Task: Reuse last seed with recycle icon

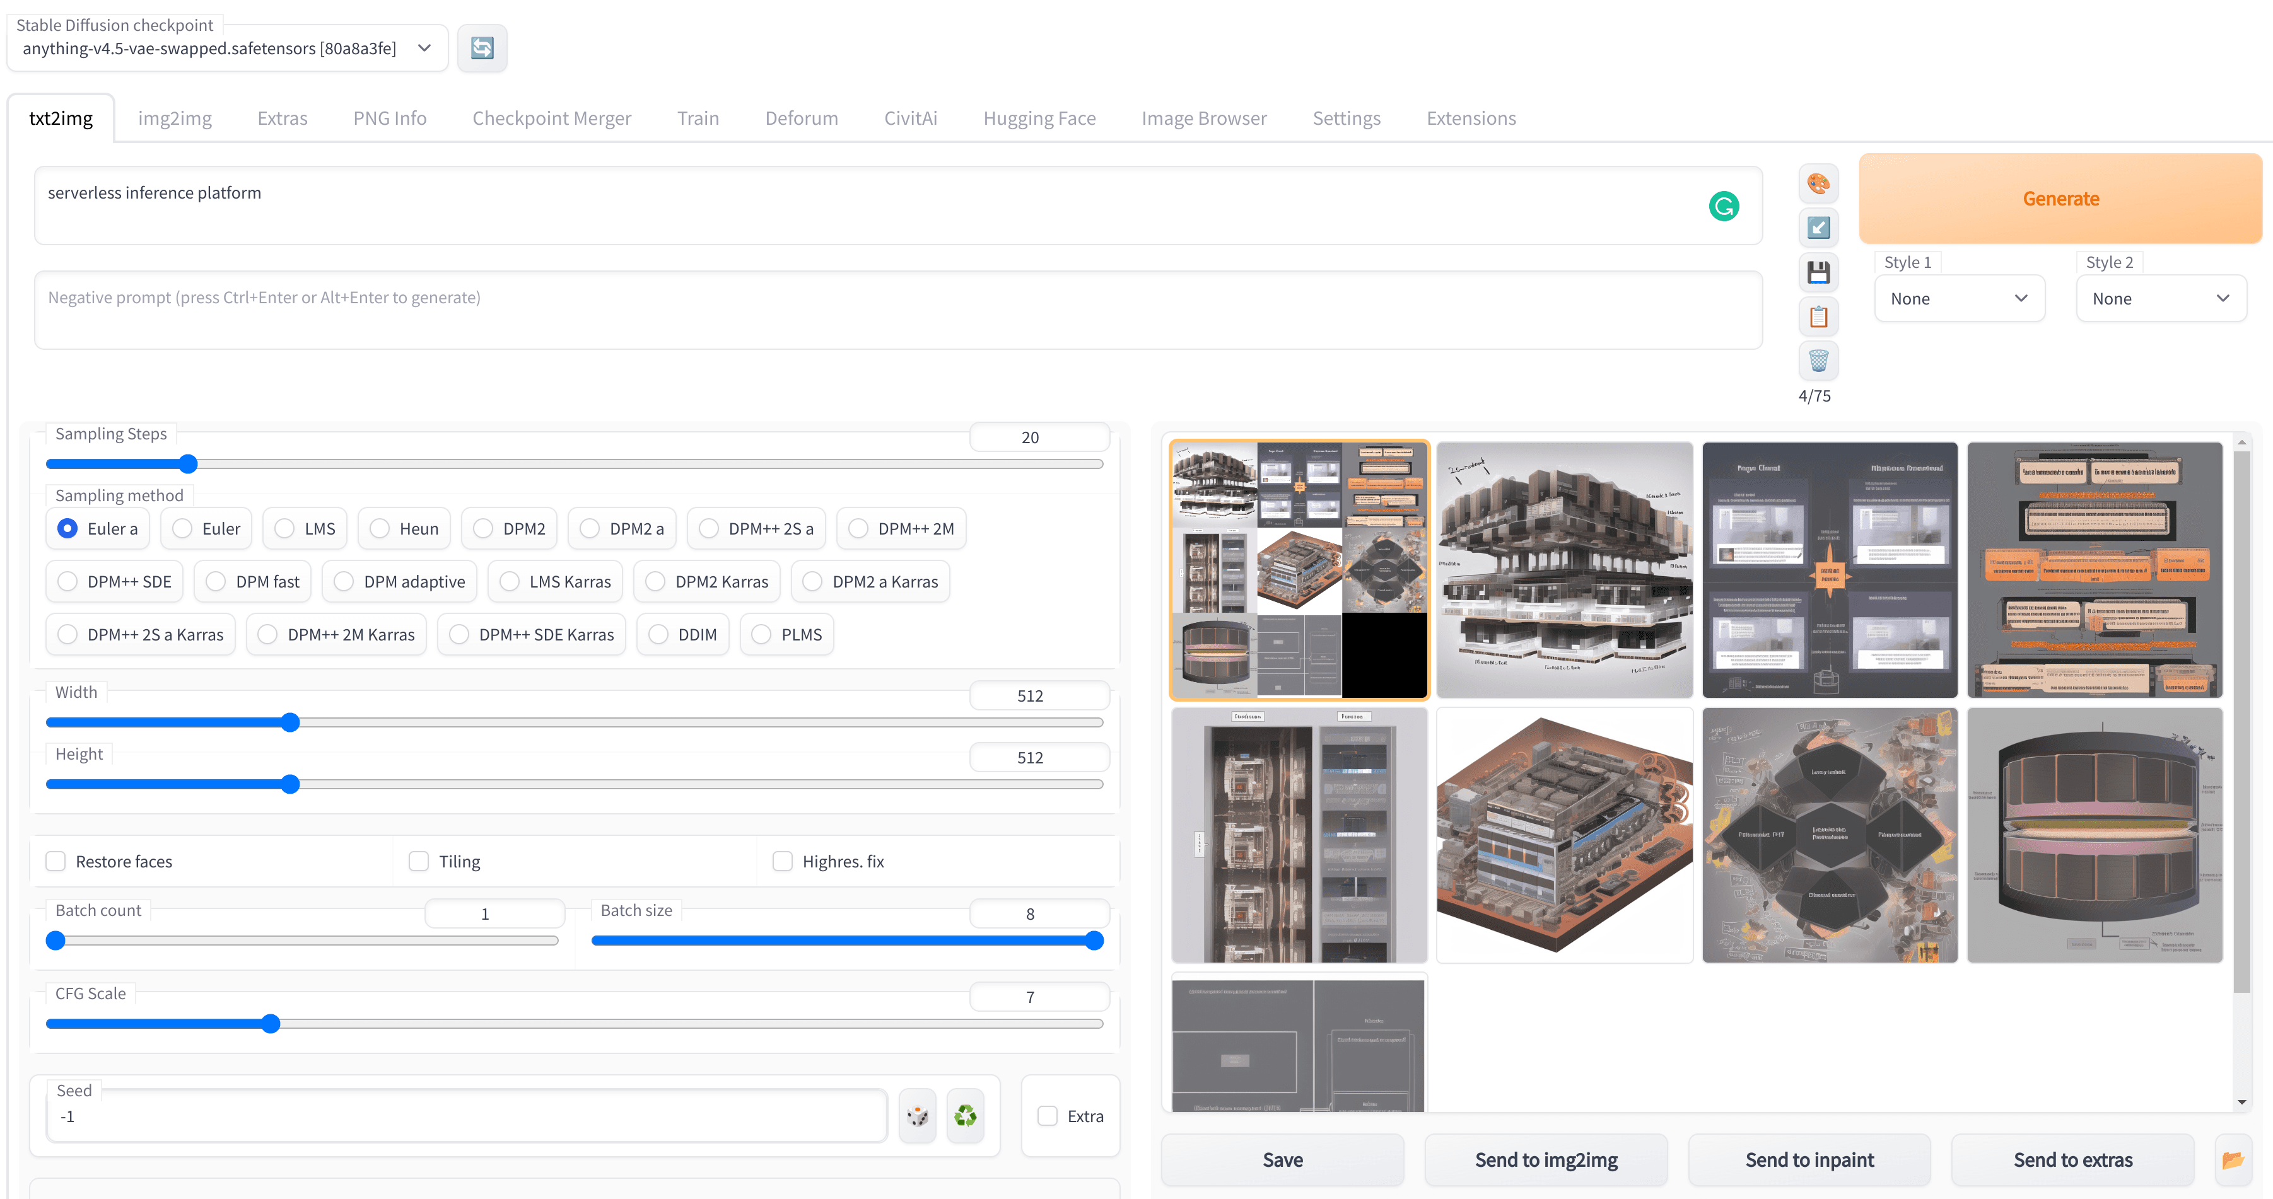Action: click(x=964, y=1116)
